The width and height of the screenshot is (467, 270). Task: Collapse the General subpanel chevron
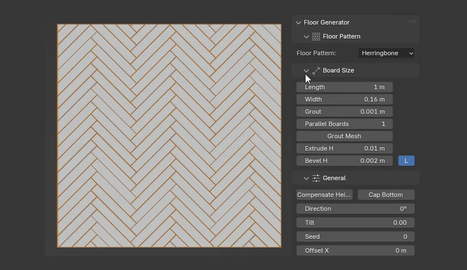(306, 178)
